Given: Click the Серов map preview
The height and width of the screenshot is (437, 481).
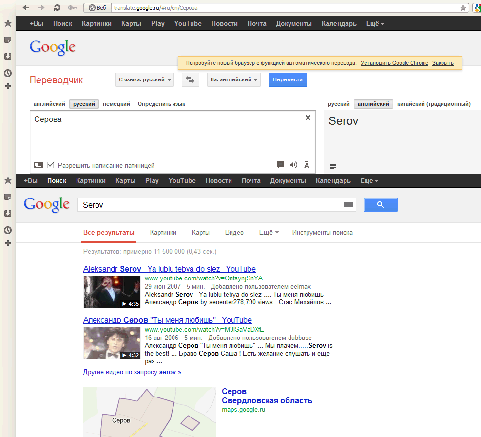Looking at the screenshot, I should coord(150,412).
